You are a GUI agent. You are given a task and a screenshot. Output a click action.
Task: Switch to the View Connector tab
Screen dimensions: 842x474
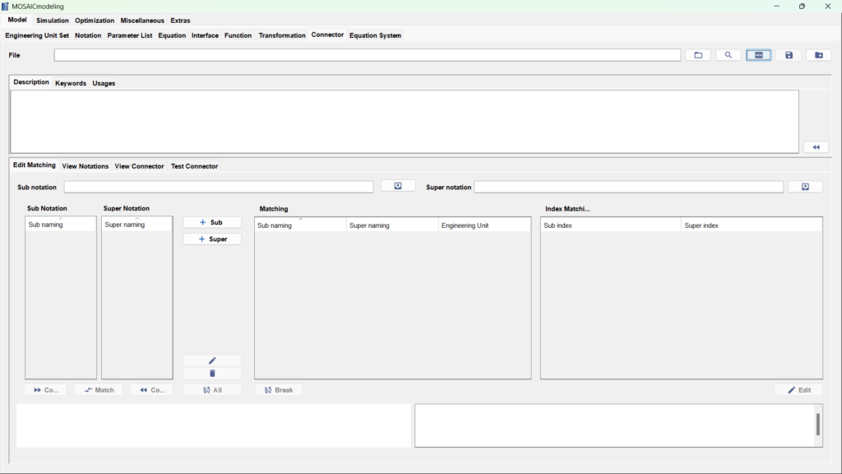click(x=139, y=166)
